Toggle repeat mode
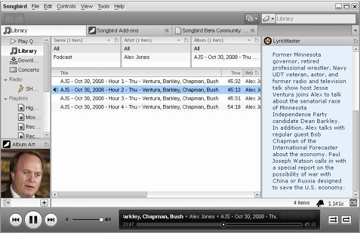The width and height of the screenshot is (360, 233). tap(346, 220)
